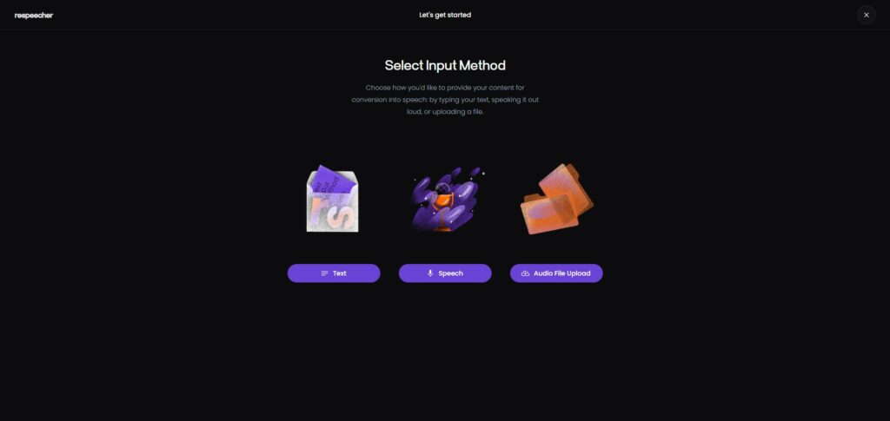Choose the Text input button
The image size is (890, 421).
(x=334, y=273)
